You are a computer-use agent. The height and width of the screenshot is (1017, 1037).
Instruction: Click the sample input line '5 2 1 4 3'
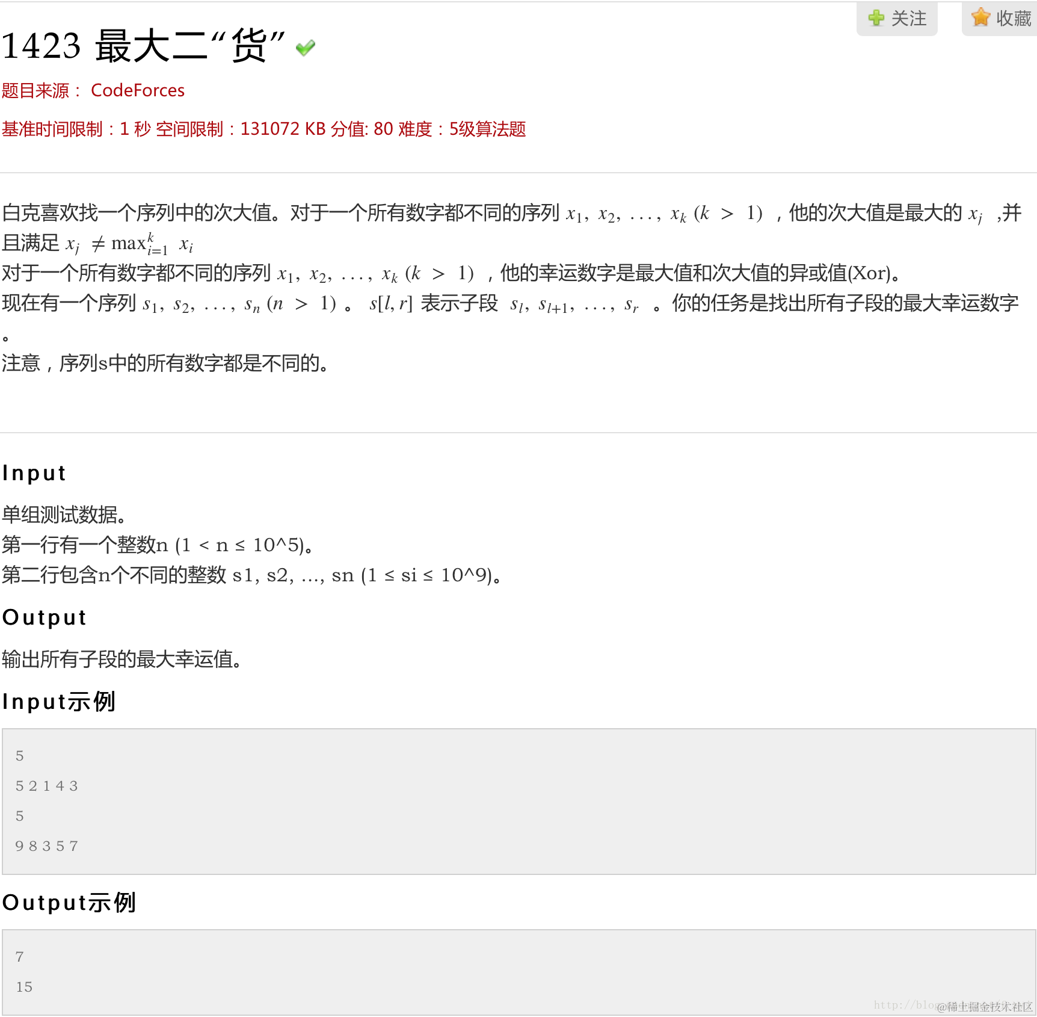(47, 786)
